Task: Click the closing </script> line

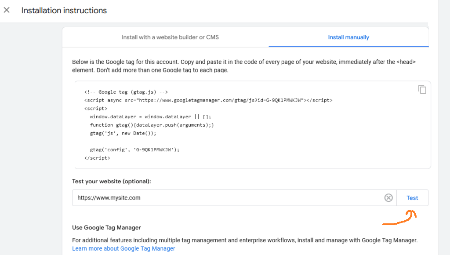Action: [x=97, y=158]
